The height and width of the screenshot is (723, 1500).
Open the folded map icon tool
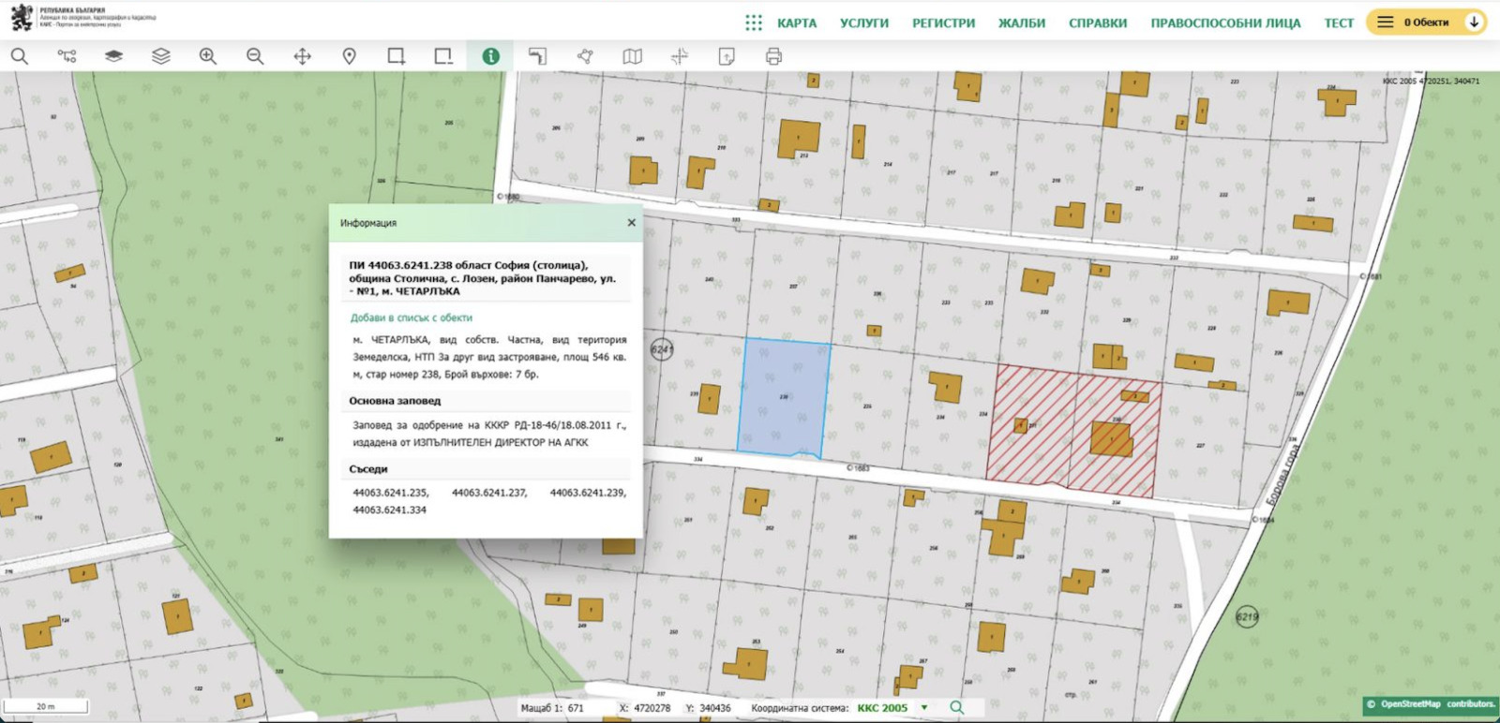point(633,56)
